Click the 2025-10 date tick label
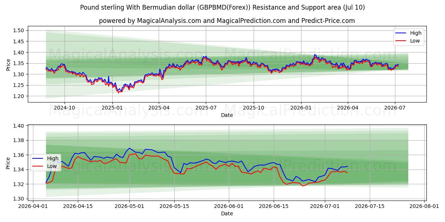Image resolution: width=445 pixels, height=222 pixels. tap(254, 108)
